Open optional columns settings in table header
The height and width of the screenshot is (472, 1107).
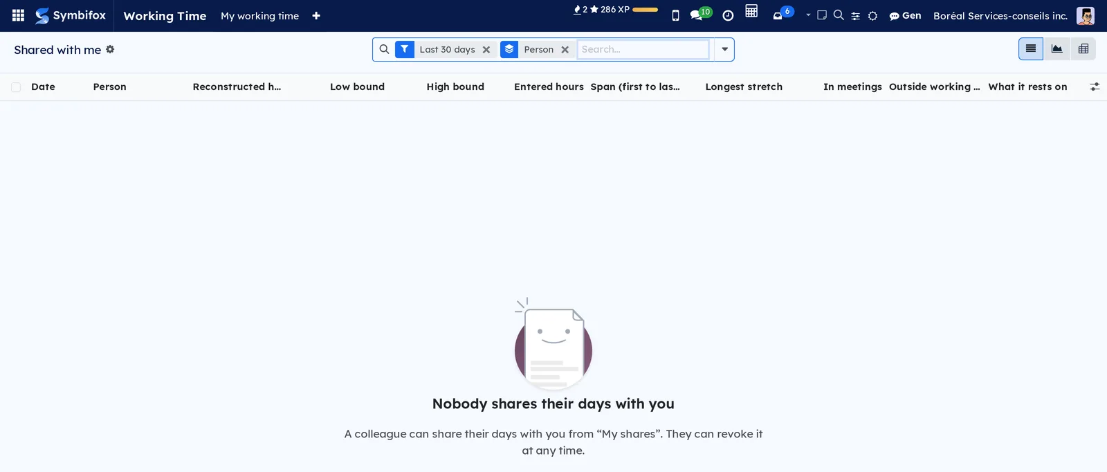pyautogui.click(x=1095, y=87)
